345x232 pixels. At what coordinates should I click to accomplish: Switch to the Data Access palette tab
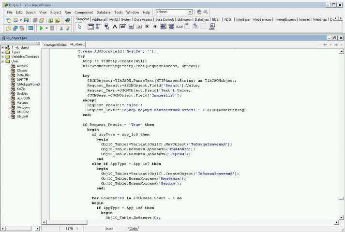(x=143, y=19)
